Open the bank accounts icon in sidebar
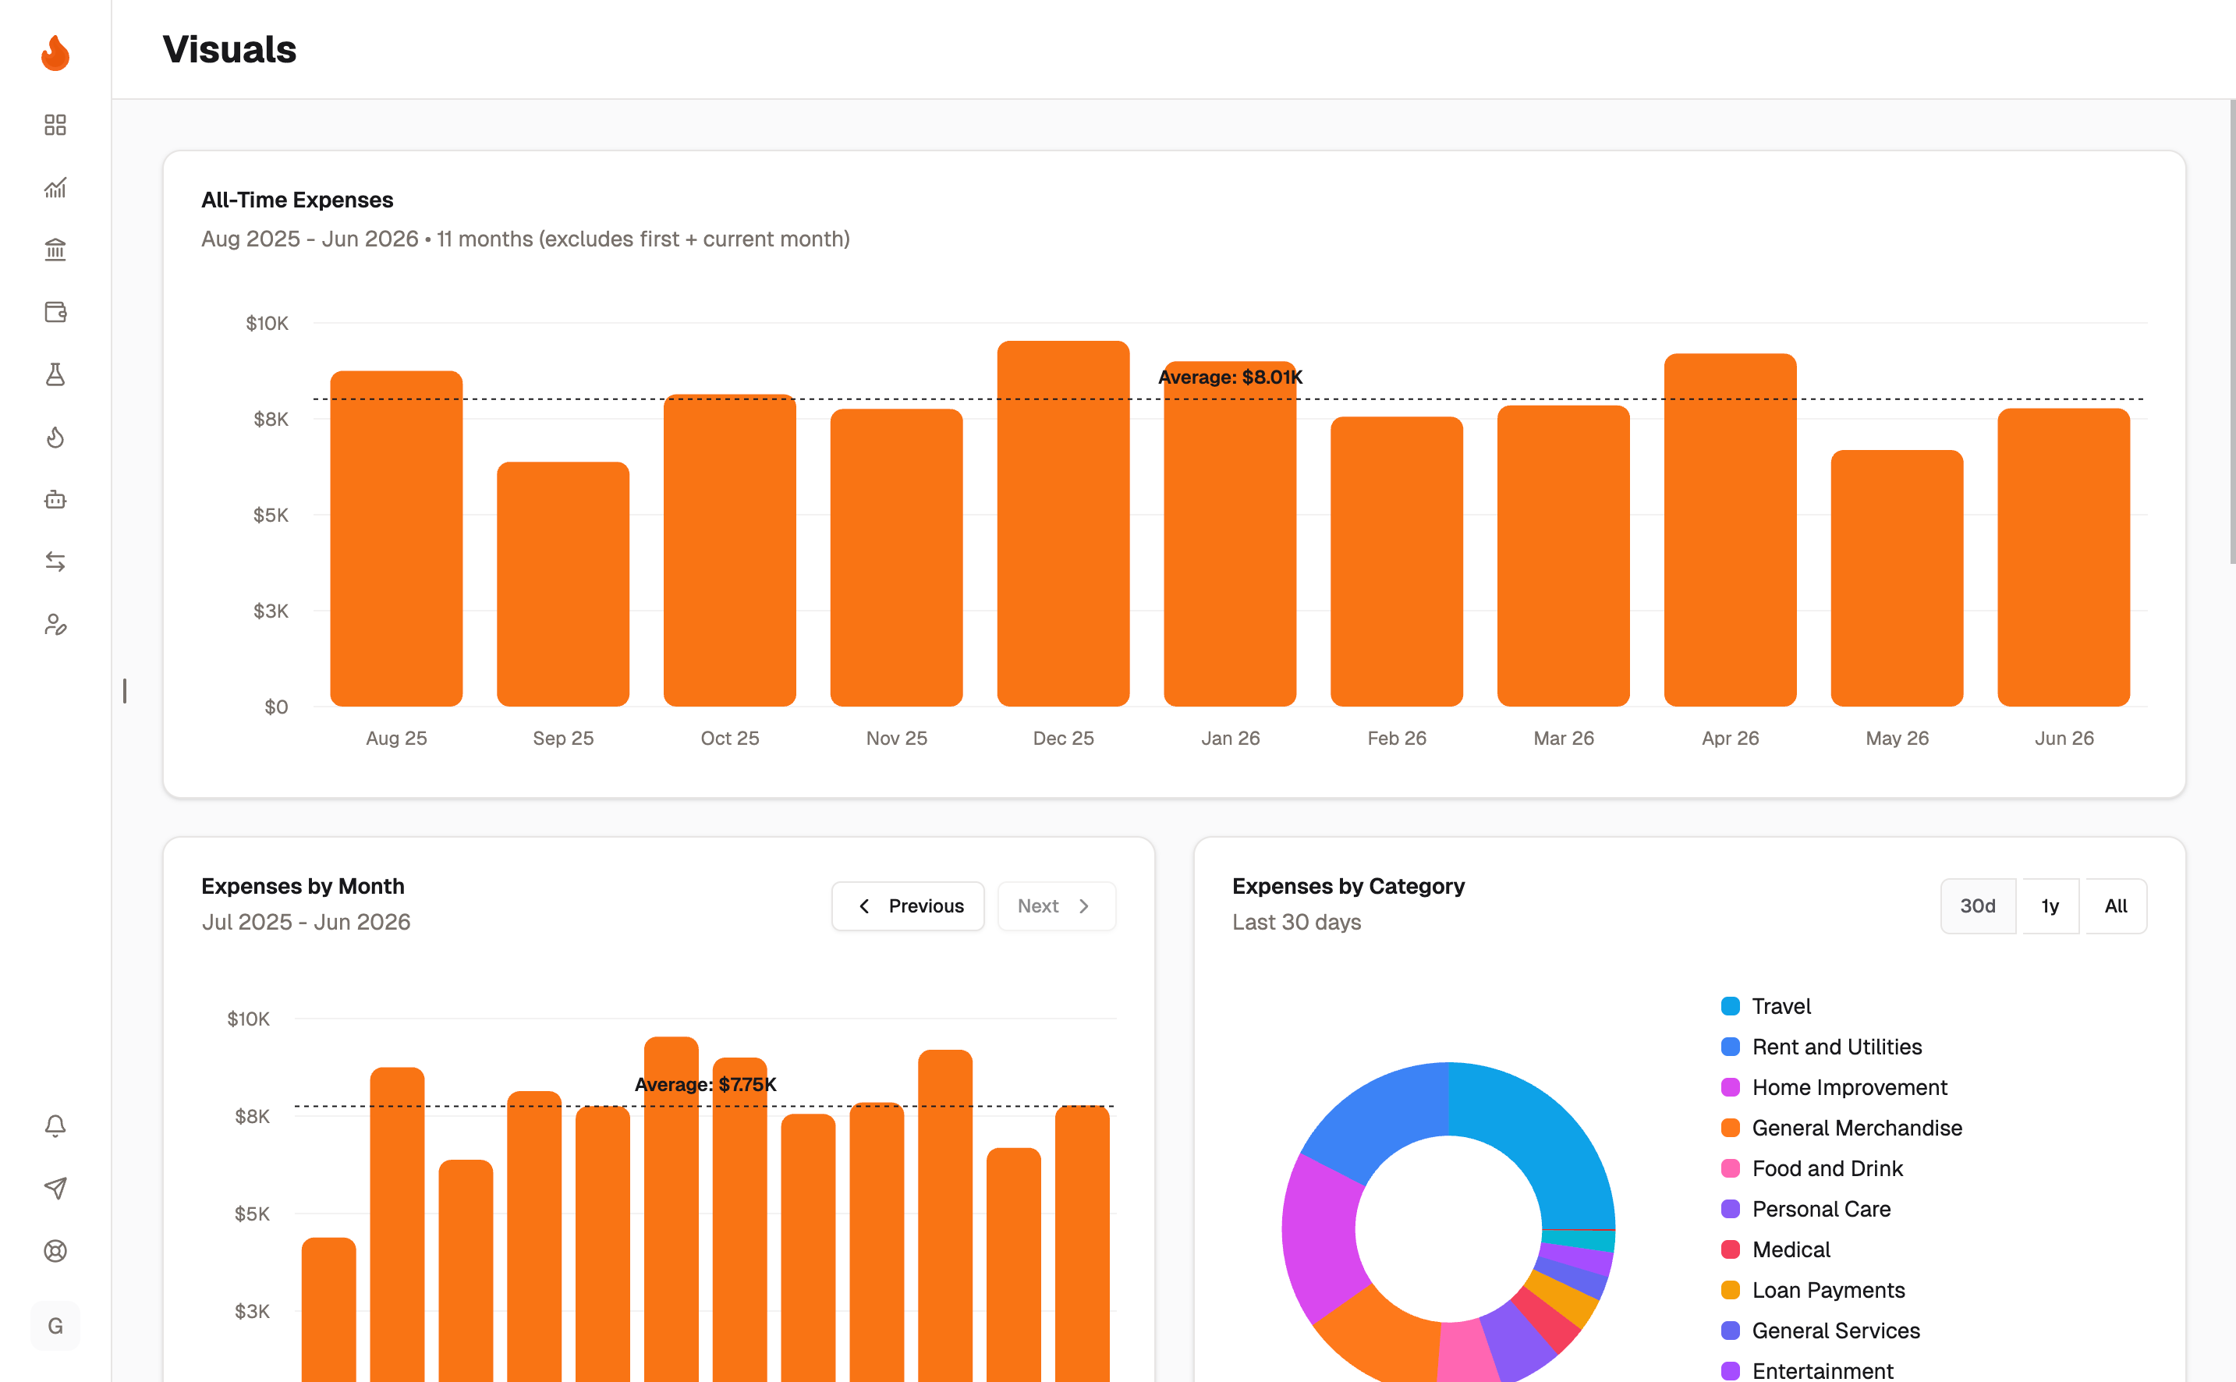2236x1382 pixels. click(x=55, y=250)
